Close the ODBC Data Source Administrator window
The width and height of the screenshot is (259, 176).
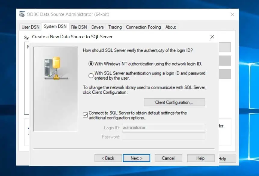[233, 14]
